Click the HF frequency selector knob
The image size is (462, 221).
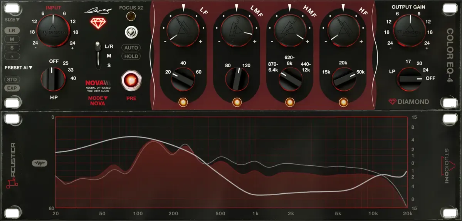[x=344, y=79]
